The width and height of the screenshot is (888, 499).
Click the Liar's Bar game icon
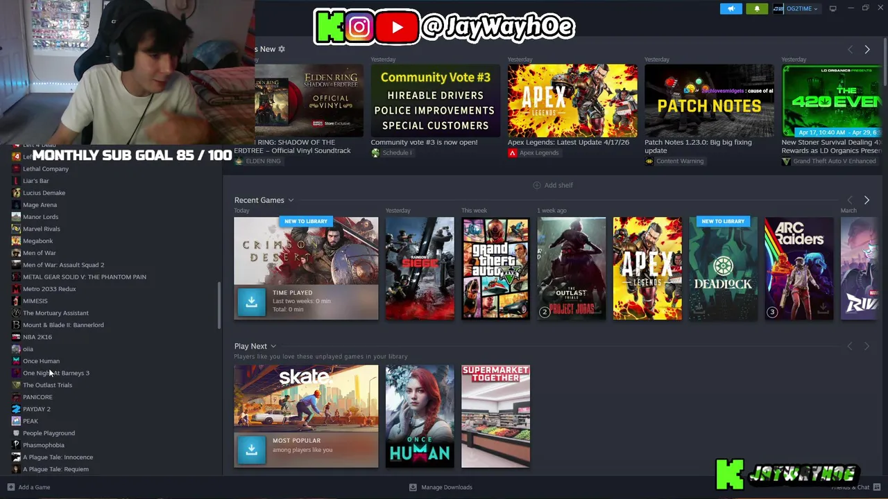(x=16, y=181)
